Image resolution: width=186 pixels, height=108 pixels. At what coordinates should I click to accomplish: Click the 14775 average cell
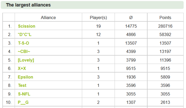(x=131, y=26)
